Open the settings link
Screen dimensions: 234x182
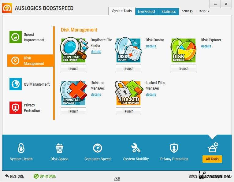(x=187, y=11)
